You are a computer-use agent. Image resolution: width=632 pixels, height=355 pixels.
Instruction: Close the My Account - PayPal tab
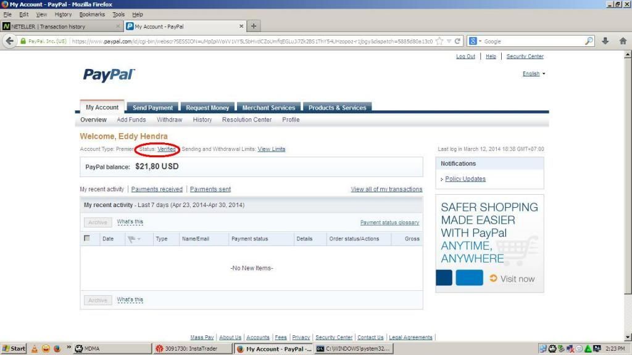tap(241, 26)
